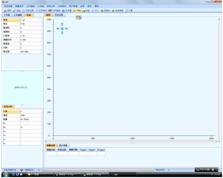Click right arrow of chart horizontal scrollbar
The width and height of the screenshot is (223, 178).
[216, 141]
